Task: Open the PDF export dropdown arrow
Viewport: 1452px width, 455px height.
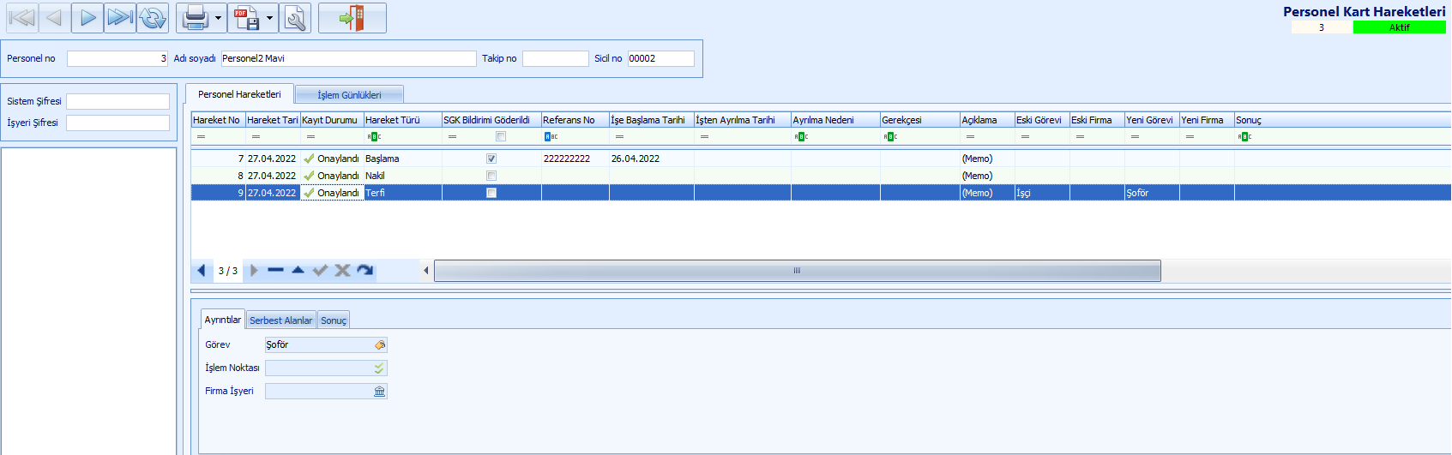Action: [x=269, y=18]
